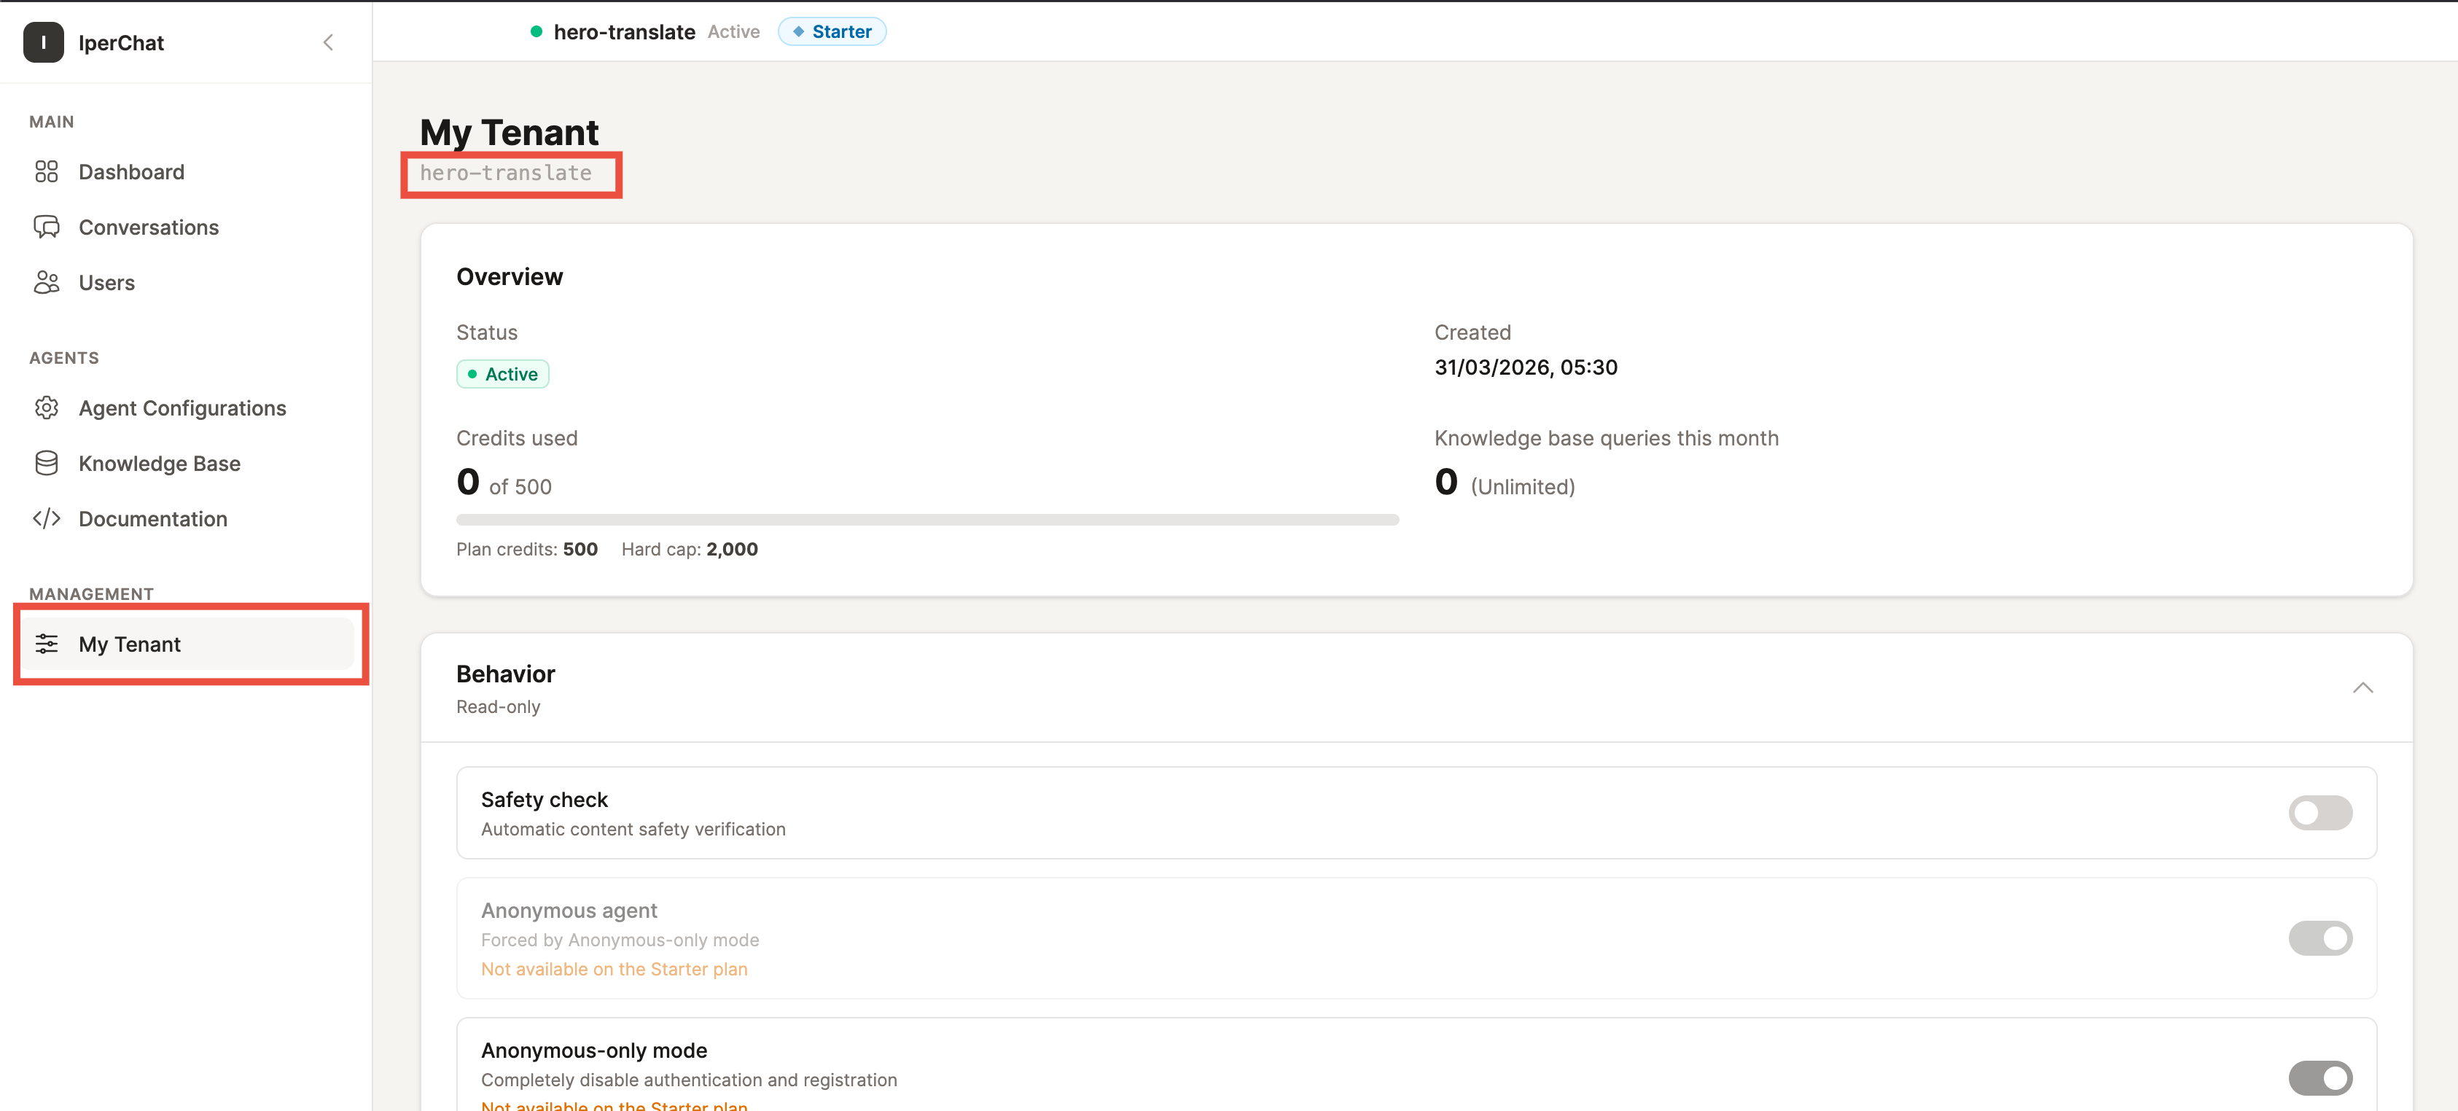
Task: Collapse the sidebar with the left arrow
Action: coord(328,42)
